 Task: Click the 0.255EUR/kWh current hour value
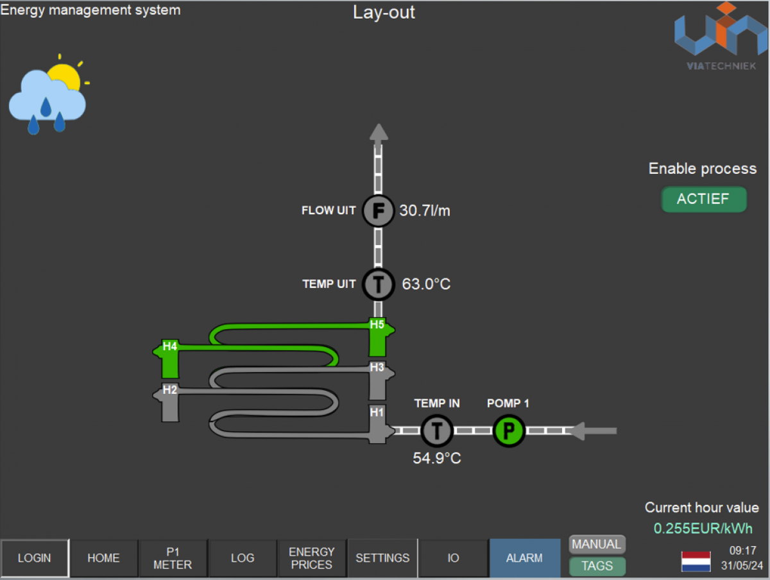703,529
